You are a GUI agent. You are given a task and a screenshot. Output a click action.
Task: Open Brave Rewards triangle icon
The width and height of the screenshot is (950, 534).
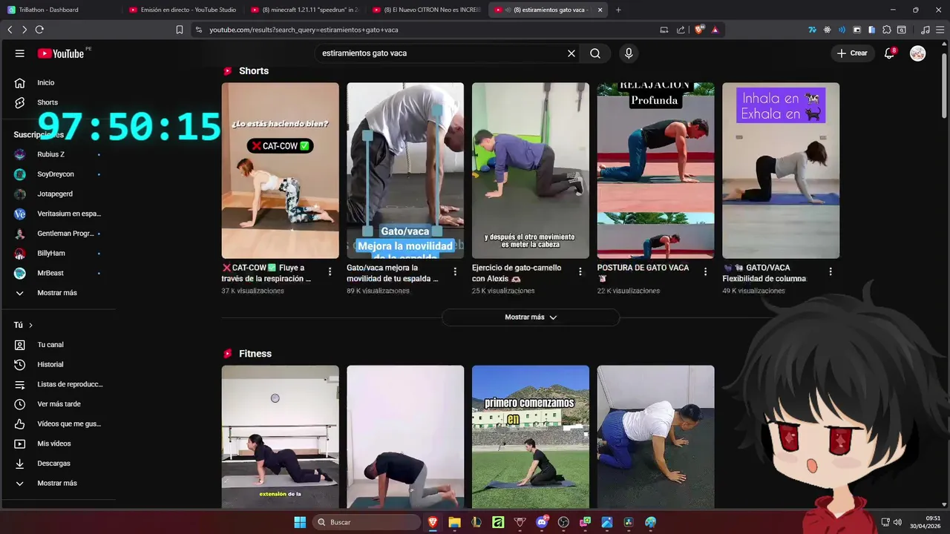[x=715, y=30]
